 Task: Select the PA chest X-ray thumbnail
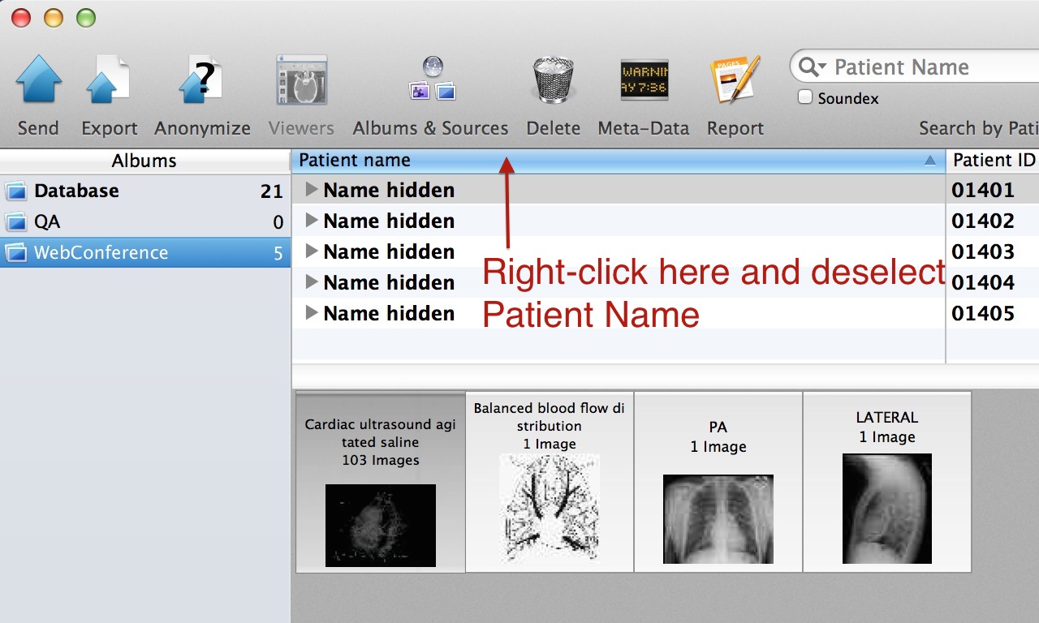[x=718, y=483]
